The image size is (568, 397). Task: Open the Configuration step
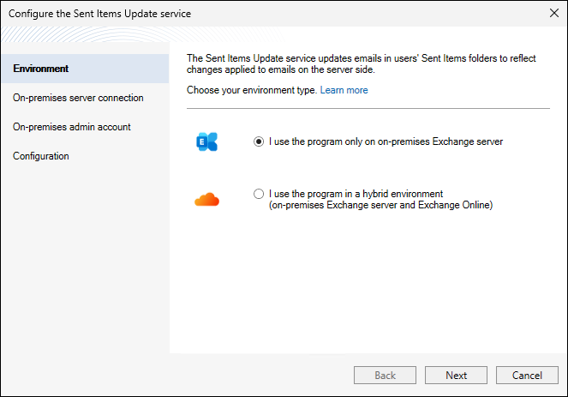tap(41, 156)
